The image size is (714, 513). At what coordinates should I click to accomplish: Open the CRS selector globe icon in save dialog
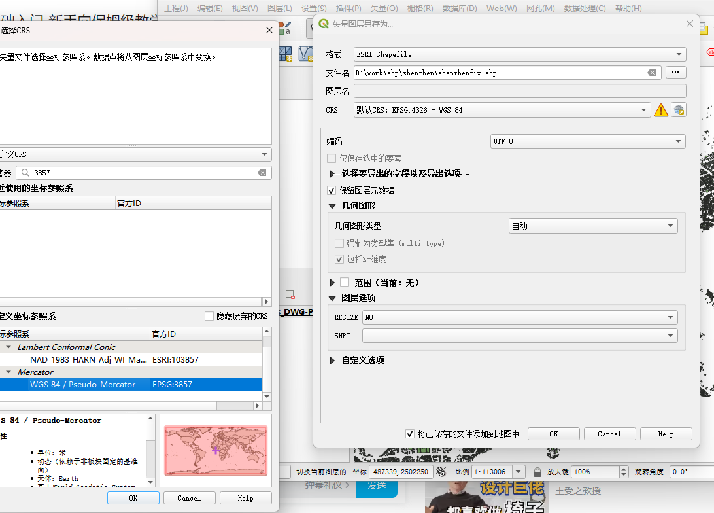point(678,109)
